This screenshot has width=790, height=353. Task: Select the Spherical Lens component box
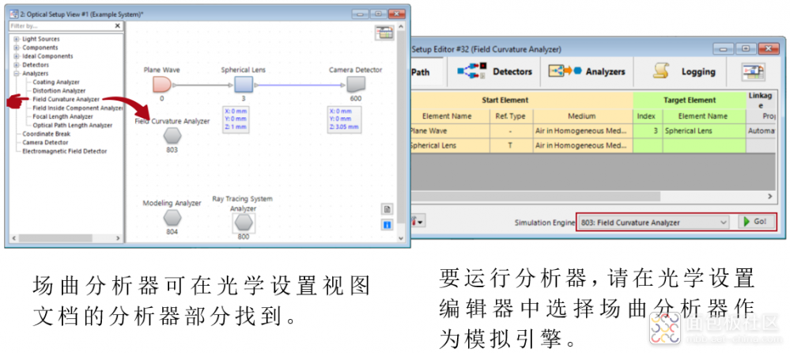pos(243,84)
